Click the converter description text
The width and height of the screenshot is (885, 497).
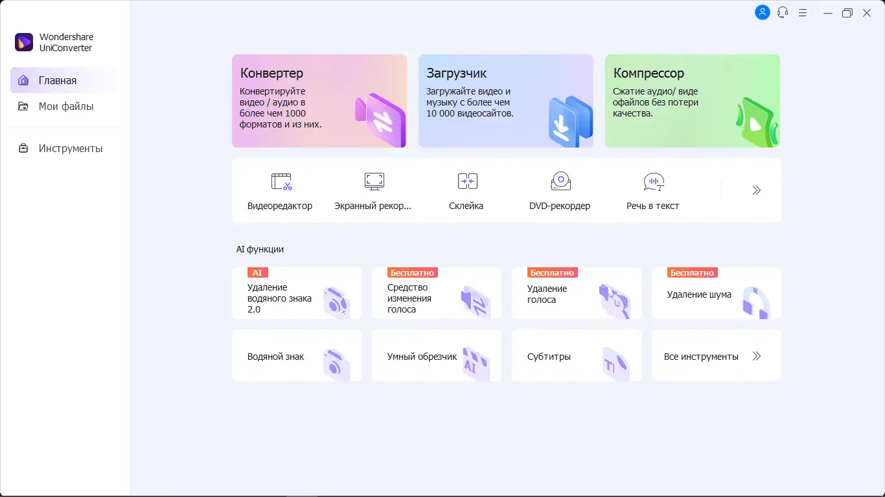(281, 108)
